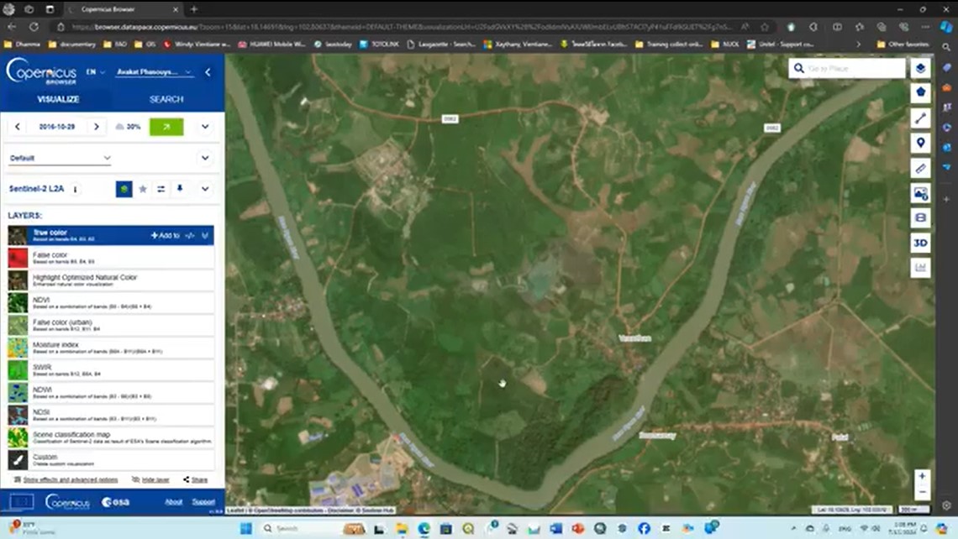Screen dimensions: 958x539
Task: Pin the layer with pin icon
Action: click(x=180, y=189)
